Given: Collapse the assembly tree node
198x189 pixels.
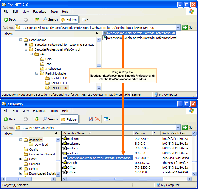Looking at the screenshot, I should [x=20, y=140].
